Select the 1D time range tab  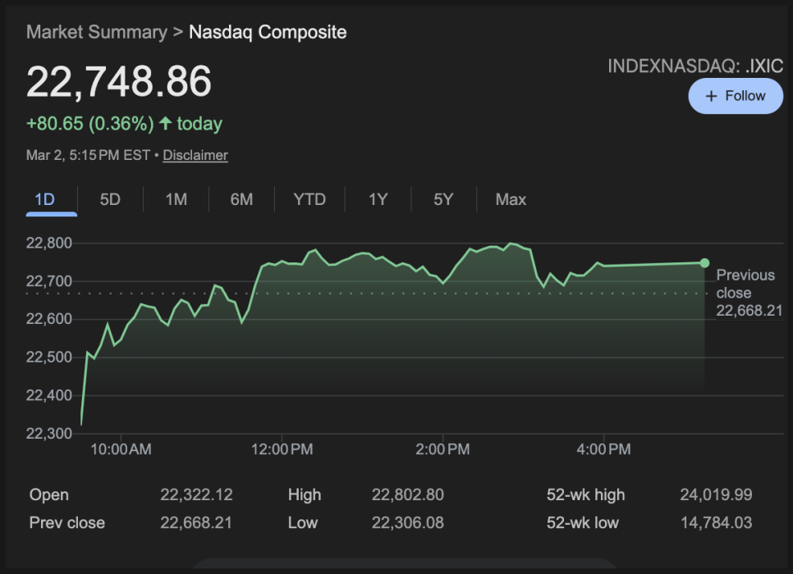pos(44,199)
